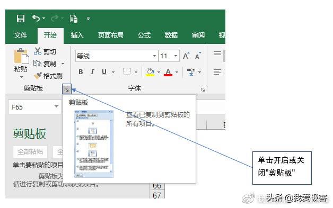Expand the font color dropdown arrow

click(177, 73)
